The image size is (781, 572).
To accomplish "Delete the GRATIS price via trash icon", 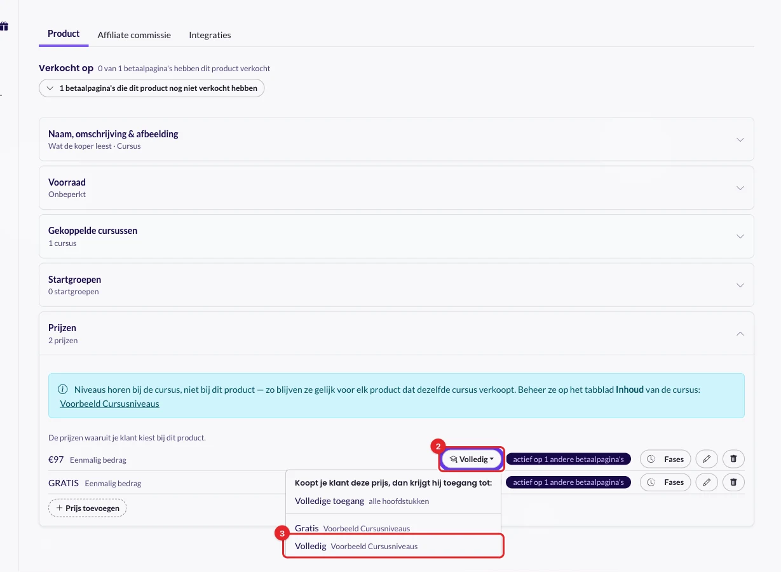I will [733, 482].
